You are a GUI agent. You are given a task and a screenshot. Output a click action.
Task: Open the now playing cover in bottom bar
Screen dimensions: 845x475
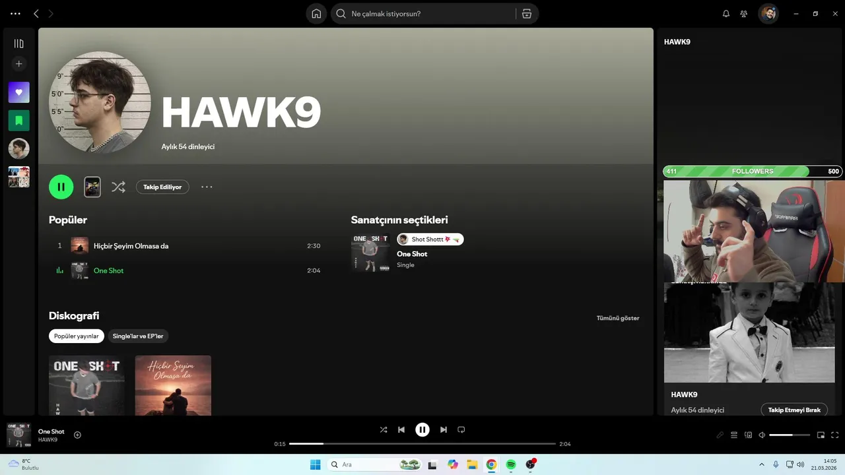18,435
